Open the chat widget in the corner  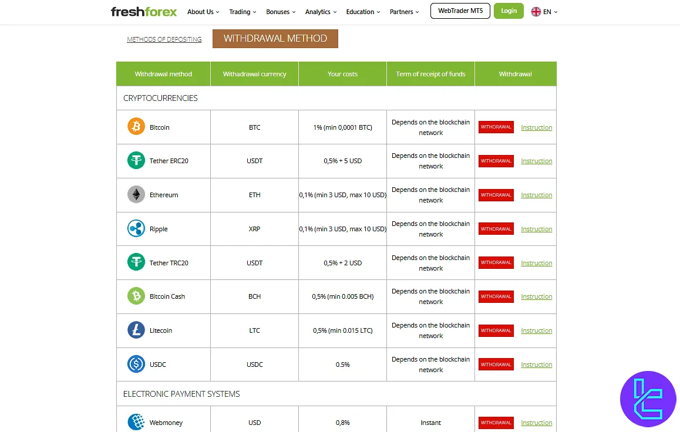(x=648, y=399)
